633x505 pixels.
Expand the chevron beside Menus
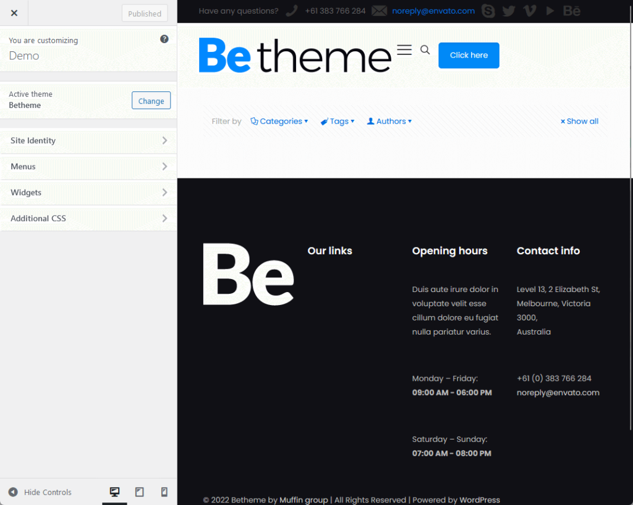point(164,167)
